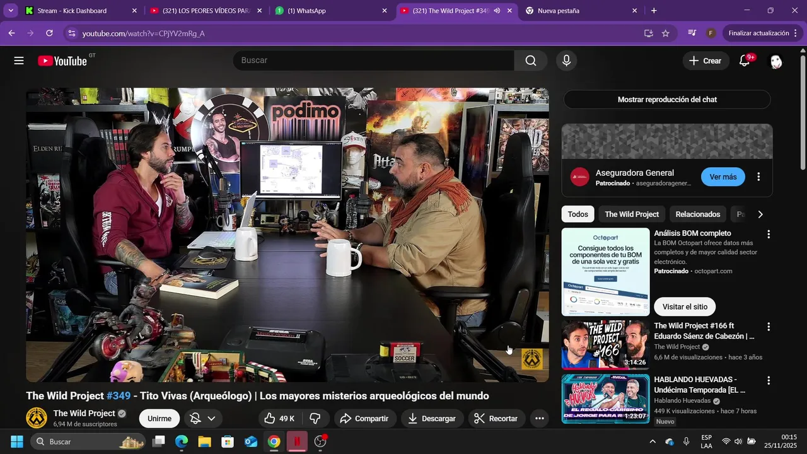Open Windows Start menu
This screenshot has height=454, width=807.
tap(16, 441)
